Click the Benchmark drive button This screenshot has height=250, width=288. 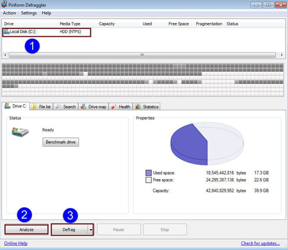coord(60,142)
